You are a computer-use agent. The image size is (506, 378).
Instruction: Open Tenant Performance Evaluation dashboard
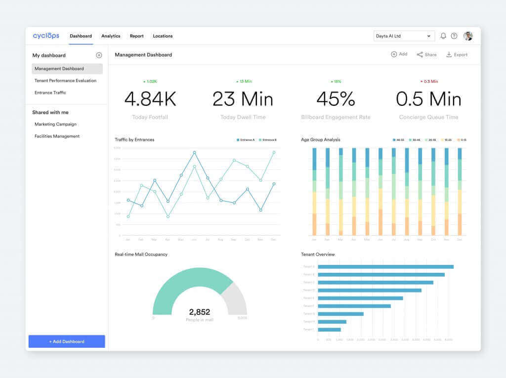(65, 81)
